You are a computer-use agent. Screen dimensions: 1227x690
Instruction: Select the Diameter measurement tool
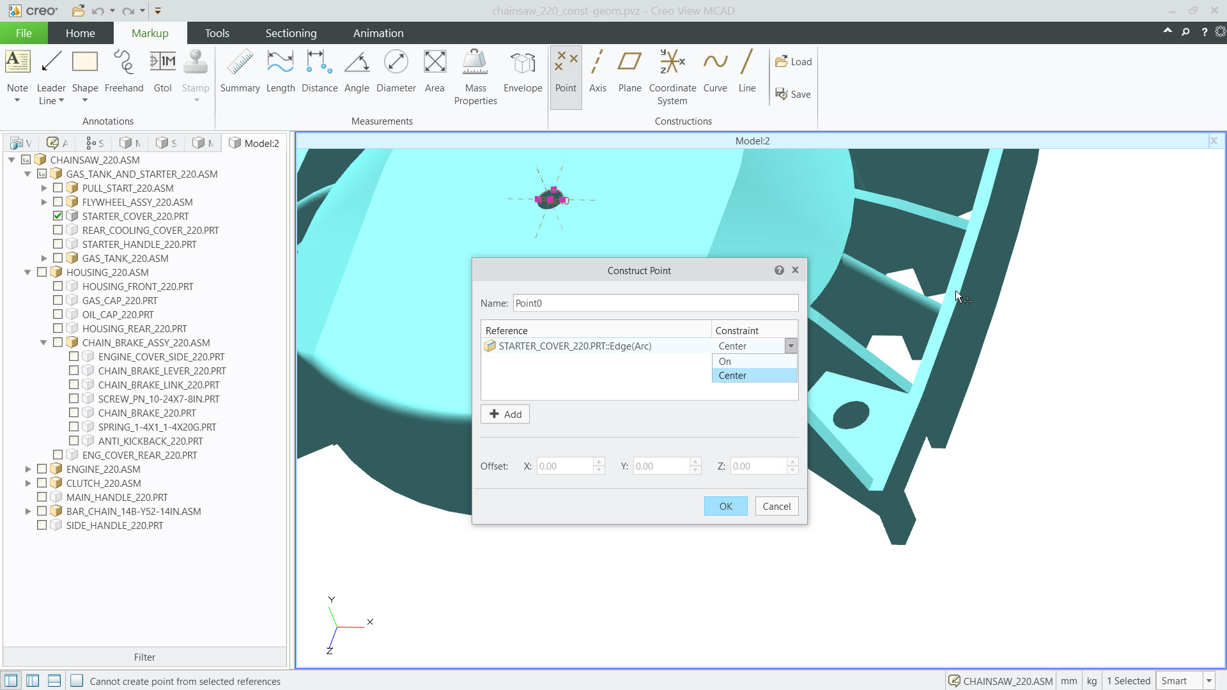click(396, 72)
